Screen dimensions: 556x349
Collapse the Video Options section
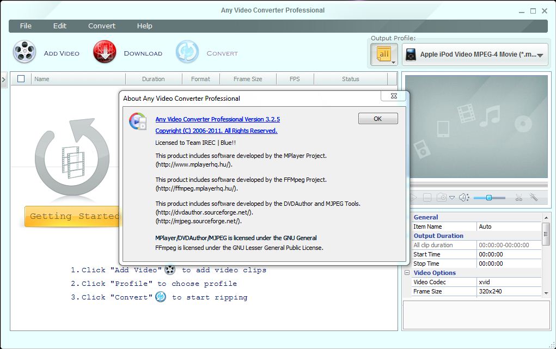(x=407, y=272)
